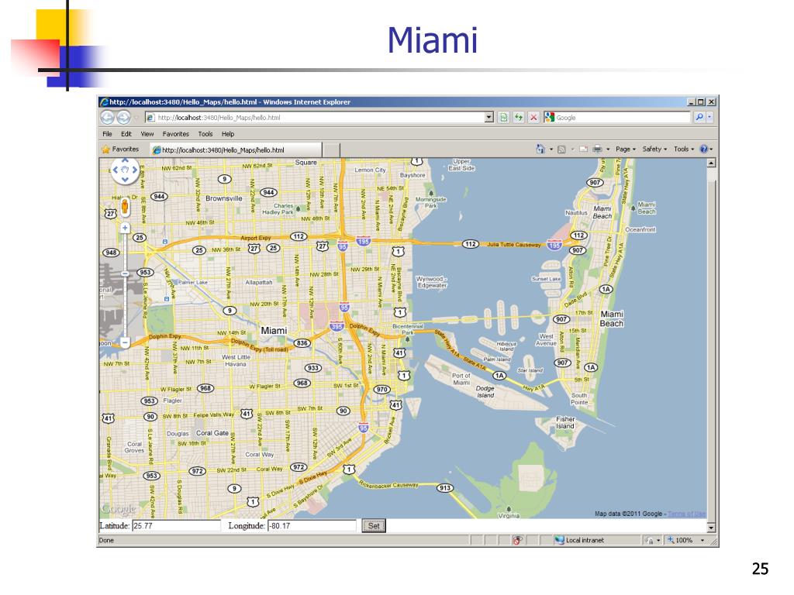
Task: Open the Terms of Use link
Action: coord(687,514)
